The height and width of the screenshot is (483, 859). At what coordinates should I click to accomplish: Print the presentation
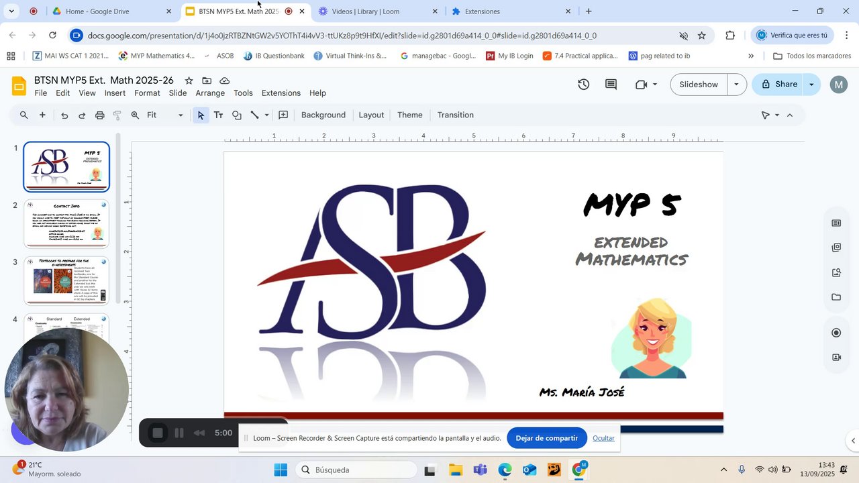100,115
